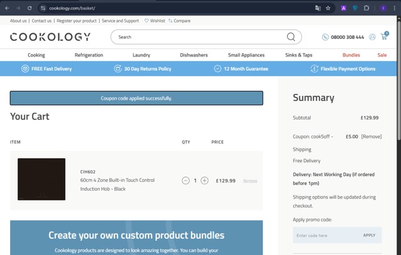Open the blue shield extension icon
Viewport: 401px width, 255px height.
coord(355,8)
